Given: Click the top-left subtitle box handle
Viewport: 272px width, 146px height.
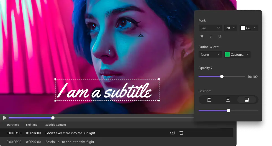Looking at the screenshot, I should pos(55,79).
